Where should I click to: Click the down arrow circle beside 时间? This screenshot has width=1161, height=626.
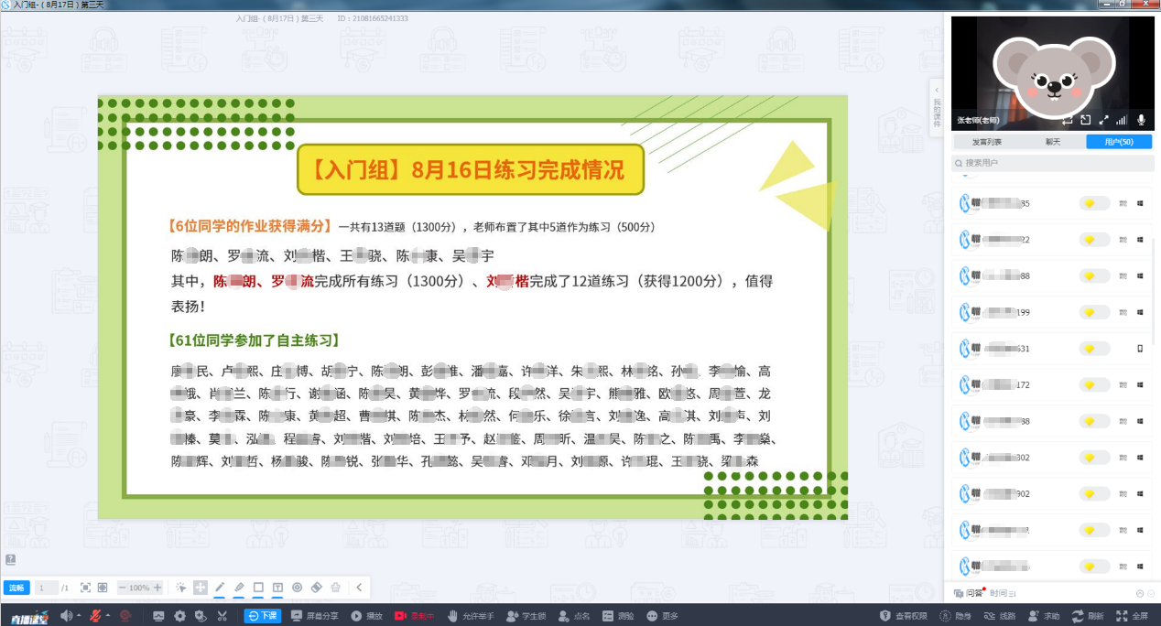pos(1149,593)
